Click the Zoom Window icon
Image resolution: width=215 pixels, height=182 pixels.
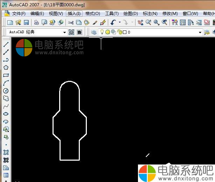point(157,22)
